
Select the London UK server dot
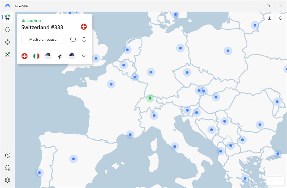point(96,58)
